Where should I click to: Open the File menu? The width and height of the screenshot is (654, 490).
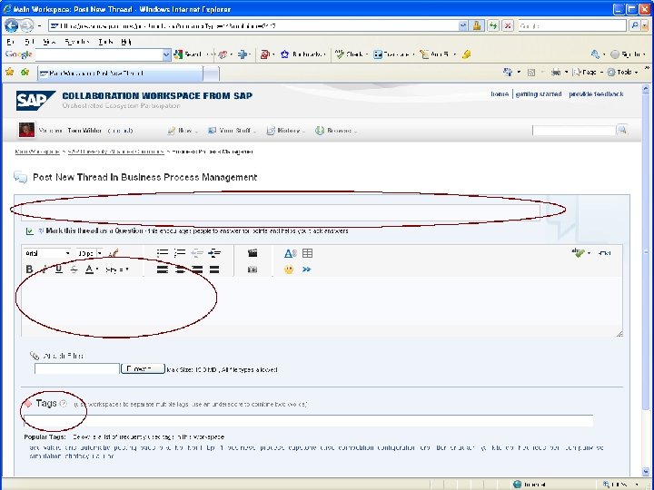(11, 42)
